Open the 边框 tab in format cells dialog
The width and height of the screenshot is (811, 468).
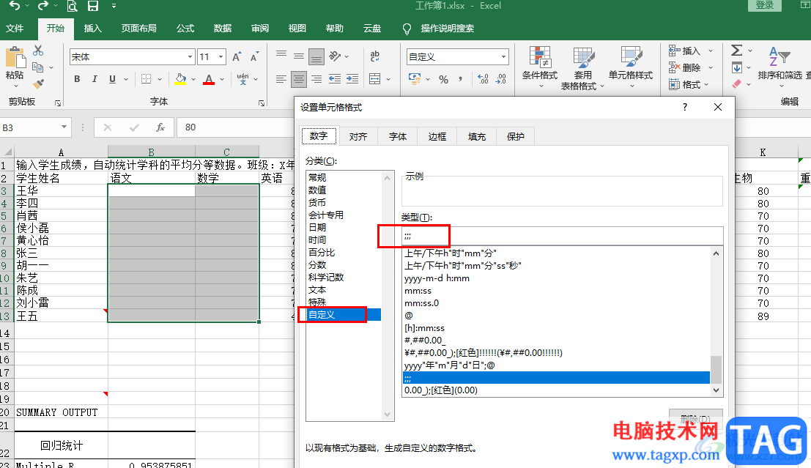point(437,136)
